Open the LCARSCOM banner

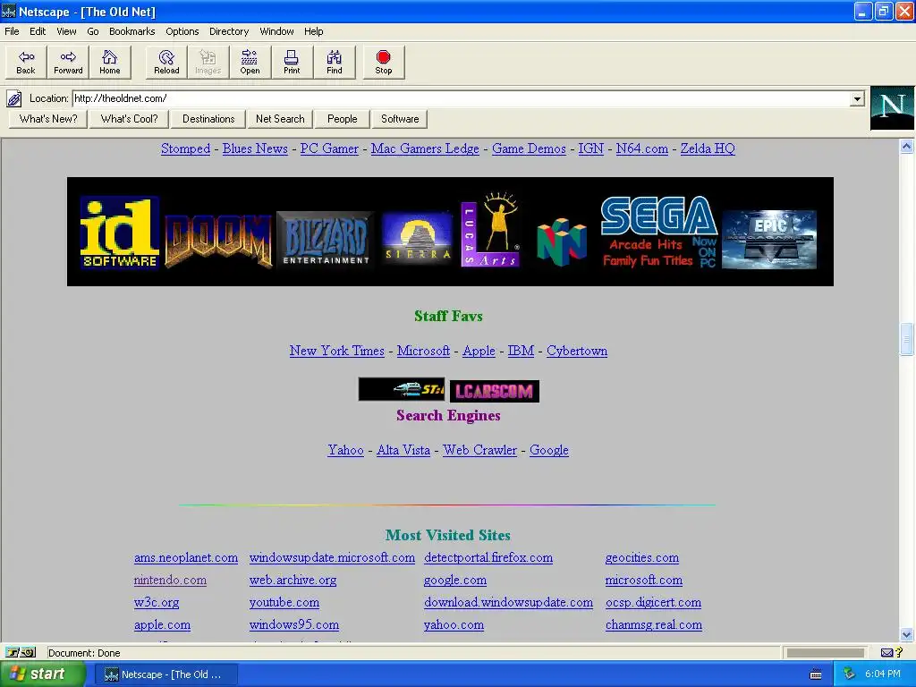pos(494,391)
